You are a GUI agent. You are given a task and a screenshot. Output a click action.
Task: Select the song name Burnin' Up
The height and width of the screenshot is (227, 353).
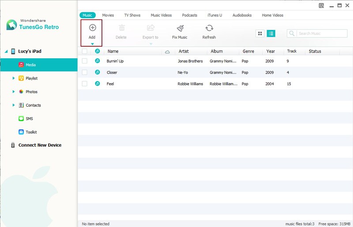click(x=115, y=61)
